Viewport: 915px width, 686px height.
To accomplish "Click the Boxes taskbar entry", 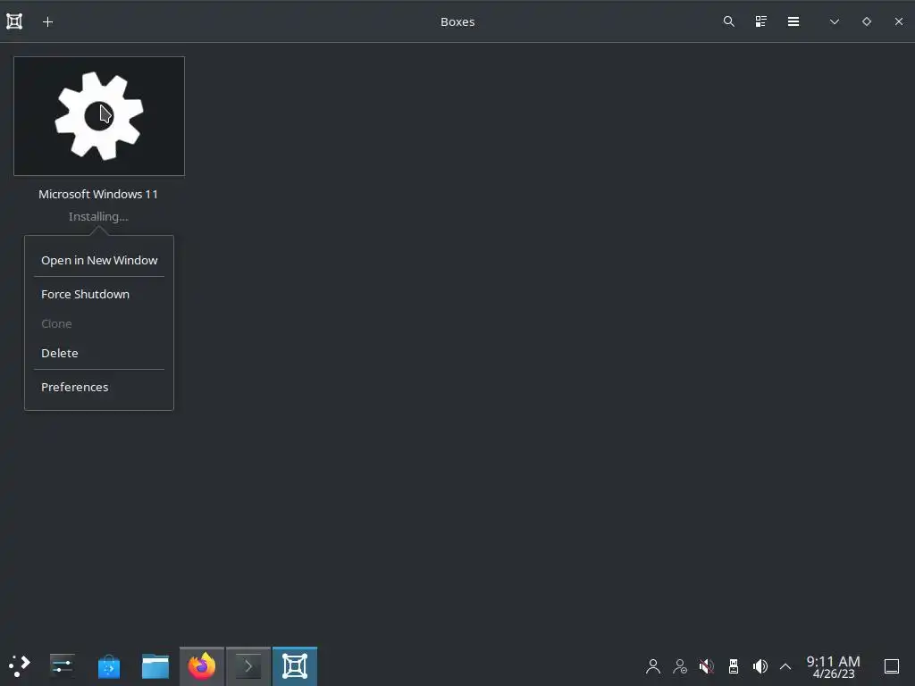I will tap(295, 666).
